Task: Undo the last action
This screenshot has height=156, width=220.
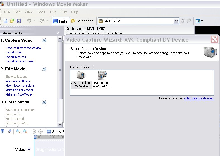Action: click(x=29, y=21)
